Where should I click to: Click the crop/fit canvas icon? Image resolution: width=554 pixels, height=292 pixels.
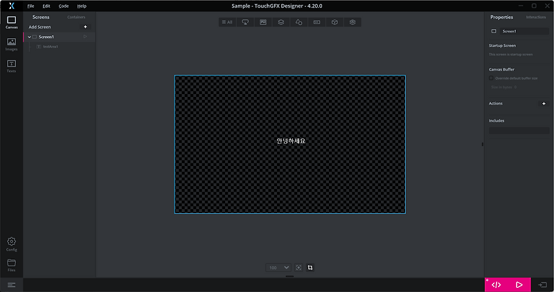point(310,268)
